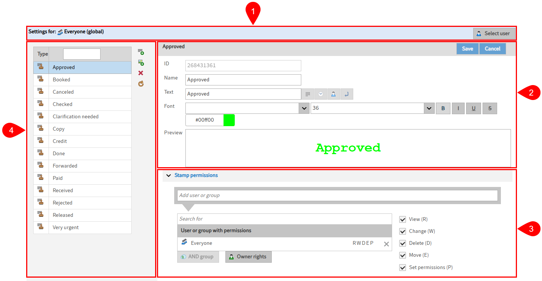Image resolution: width=542 pixels, height=281 pixels.
Task: Click the add text stamp icon
Action: [x=141, y=52]
